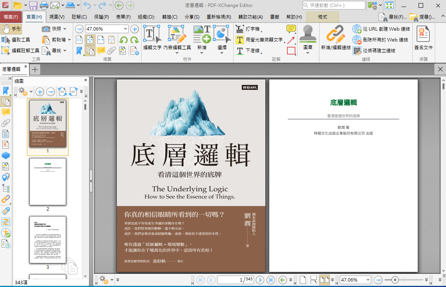Click the 簽名文件 sign document icon

[x=423, y=38]
